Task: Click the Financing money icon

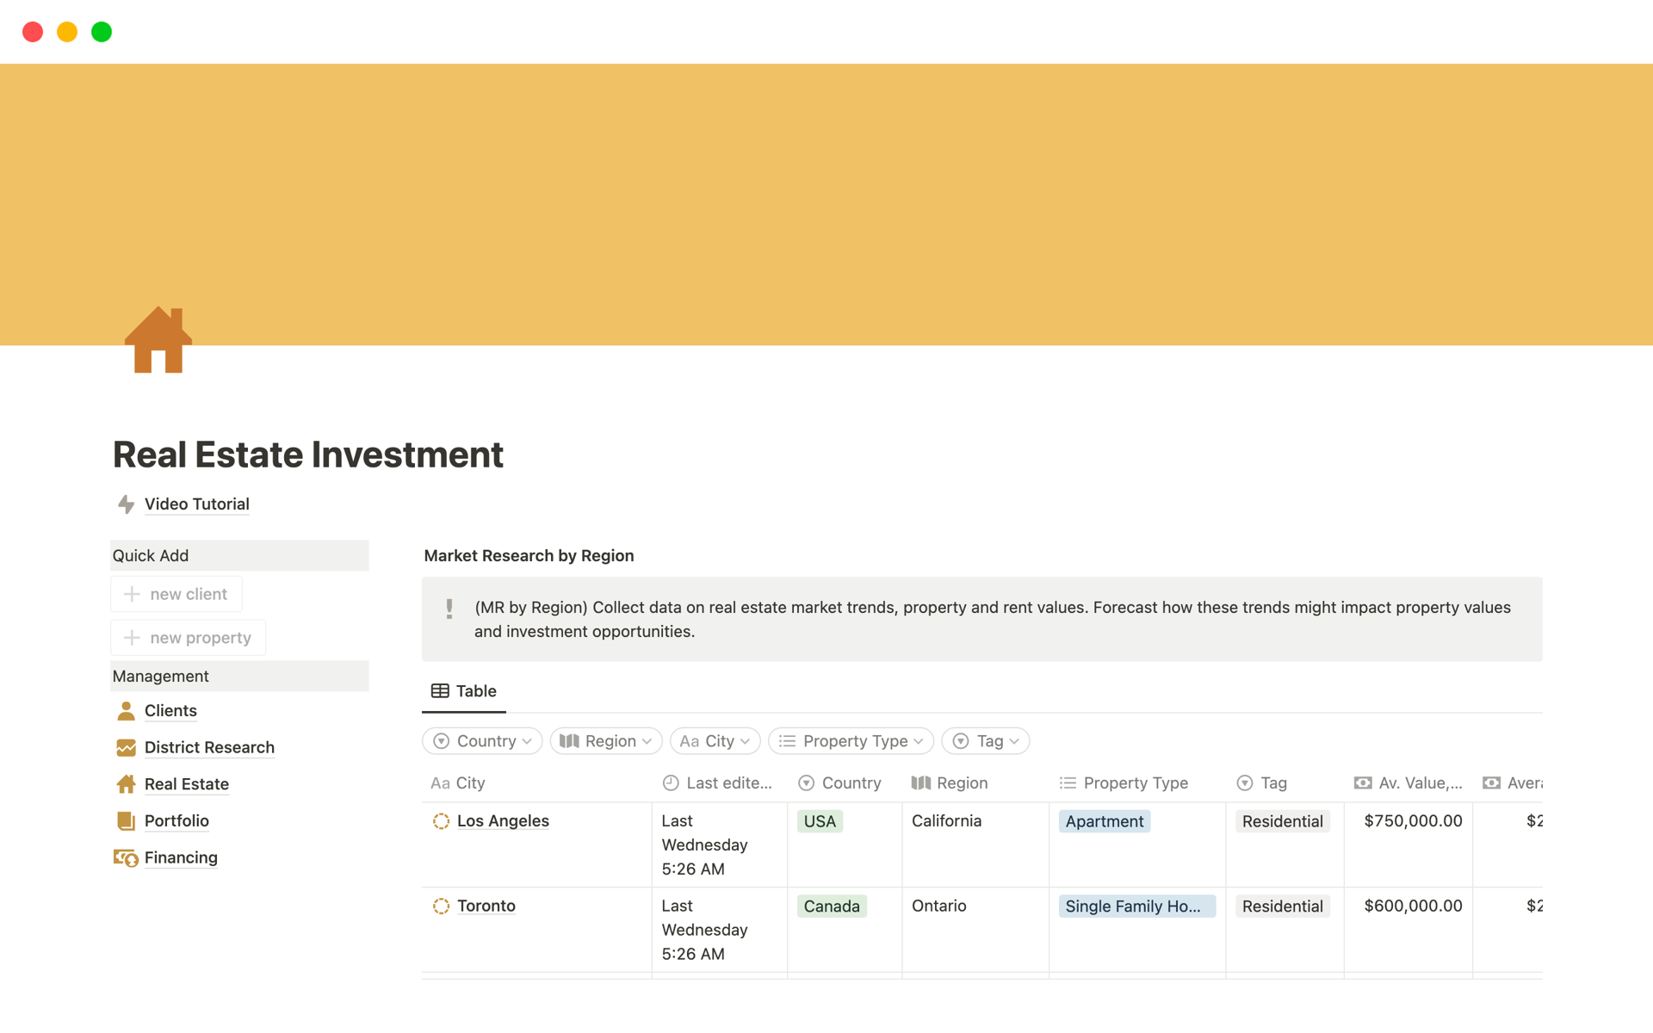Action: 126,858
